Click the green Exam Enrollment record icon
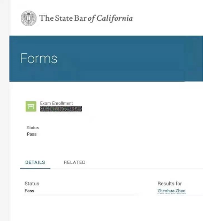 pos(31,106)
